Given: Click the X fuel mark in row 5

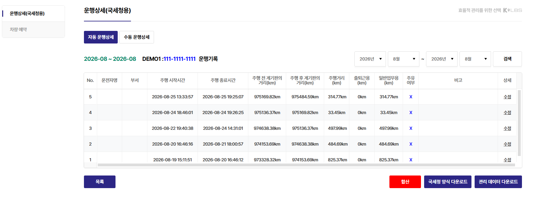Looking at the screenshot, I should pyautogui.click(x=411, y=97).
